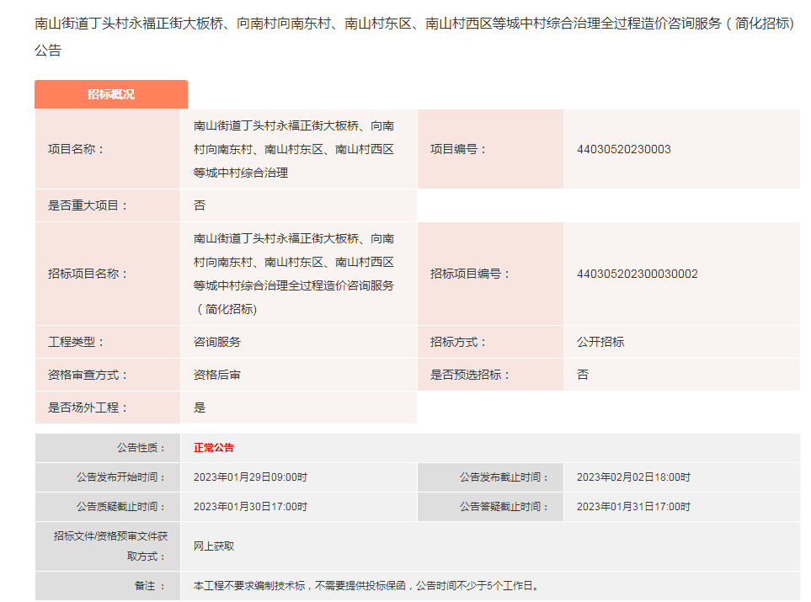The image size is (811, 602).
Task: Click the 备注 remarks text row
Action: [x=365, y=585]
